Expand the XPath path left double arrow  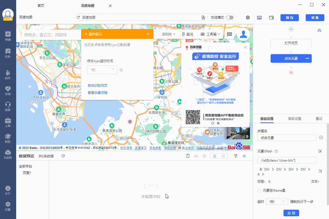point(261,169)
